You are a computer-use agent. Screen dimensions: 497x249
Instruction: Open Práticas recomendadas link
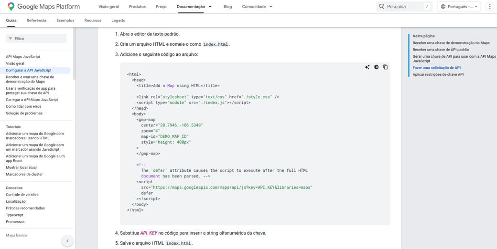(25, 208)
